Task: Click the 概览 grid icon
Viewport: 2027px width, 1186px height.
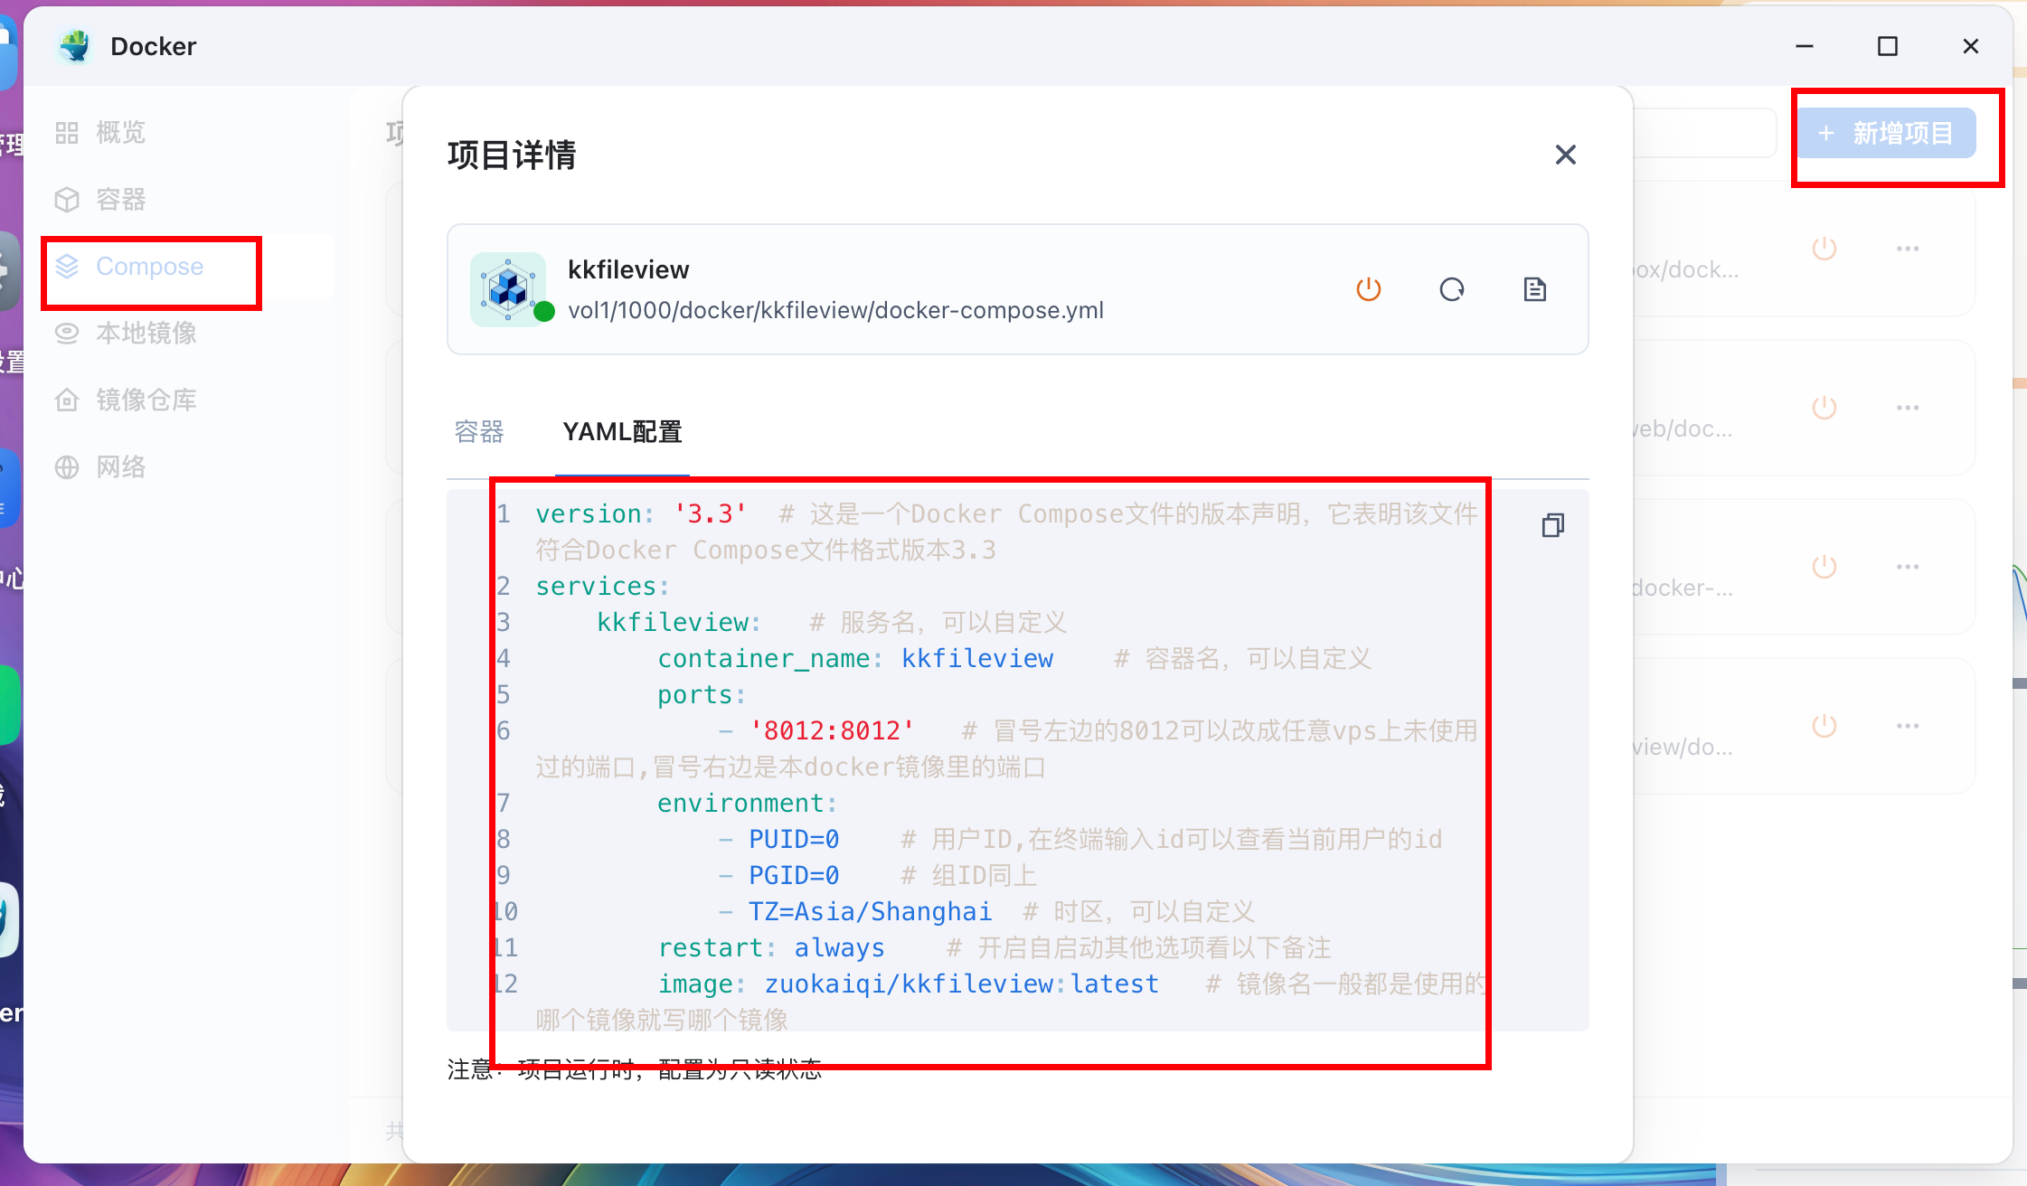Action: pyautogui.click(x=67, y=133)
